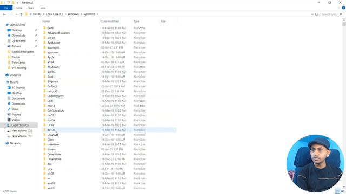This screenshot has height=194, width=346.
Task: Open the Help question mark icon
Action: tap(344, 8)
